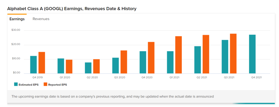The image size is (279, 107).
Task: Click the Q3 2021 reported EPS bar
Action: [233, 53]
